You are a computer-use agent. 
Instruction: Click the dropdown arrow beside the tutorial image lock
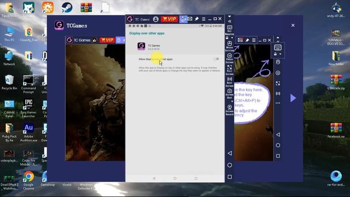click(281, 54)
